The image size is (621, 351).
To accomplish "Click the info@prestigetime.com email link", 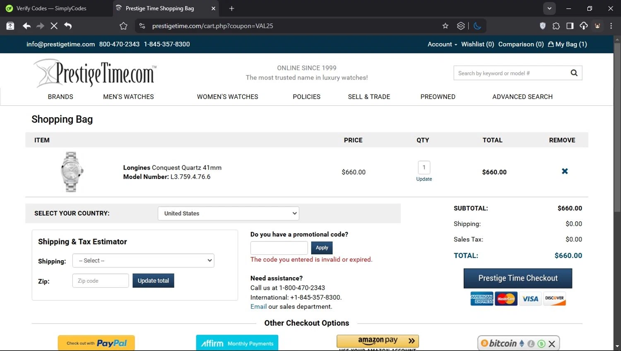I will (60, 44).
